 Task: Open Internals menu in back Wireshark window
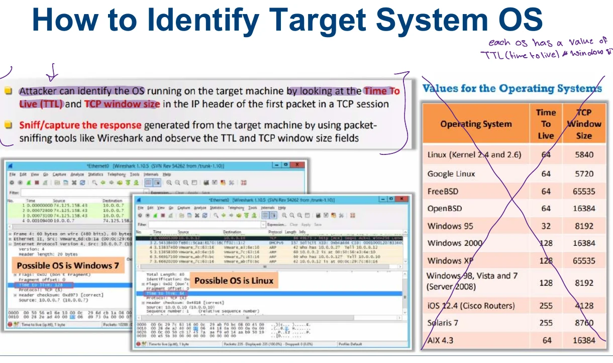151,174
